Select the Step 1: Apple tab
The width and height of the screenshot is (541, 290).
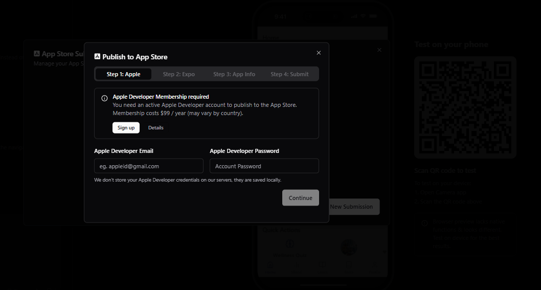124,74
